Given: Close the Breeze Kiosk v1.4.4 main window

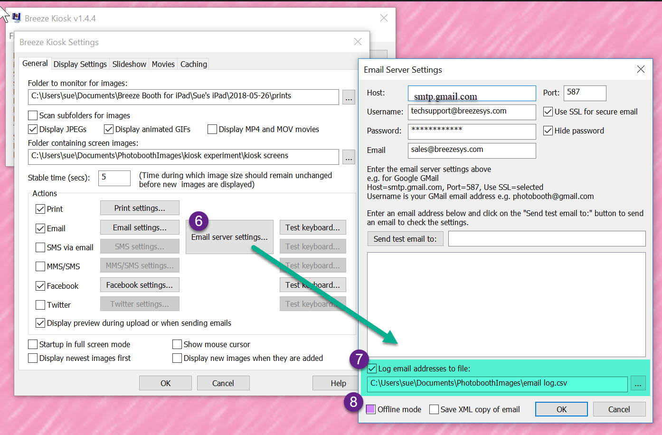Looking at the screenshot, I should (384, 18).
